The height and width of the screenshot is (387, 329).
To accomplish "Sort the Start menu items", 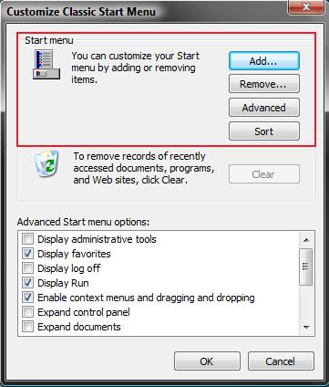I will [264, 131].
